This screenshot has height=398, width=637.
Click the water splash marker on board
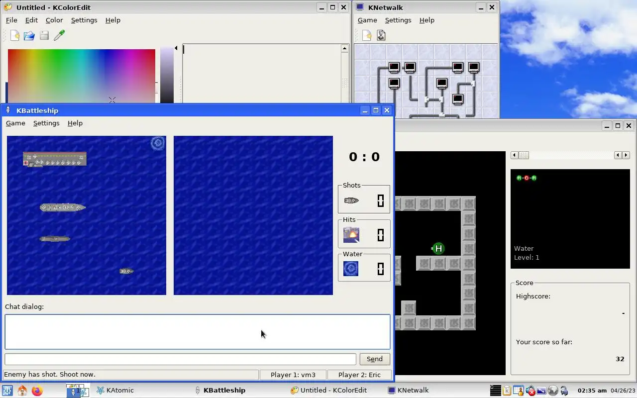(x=158, y=143)
